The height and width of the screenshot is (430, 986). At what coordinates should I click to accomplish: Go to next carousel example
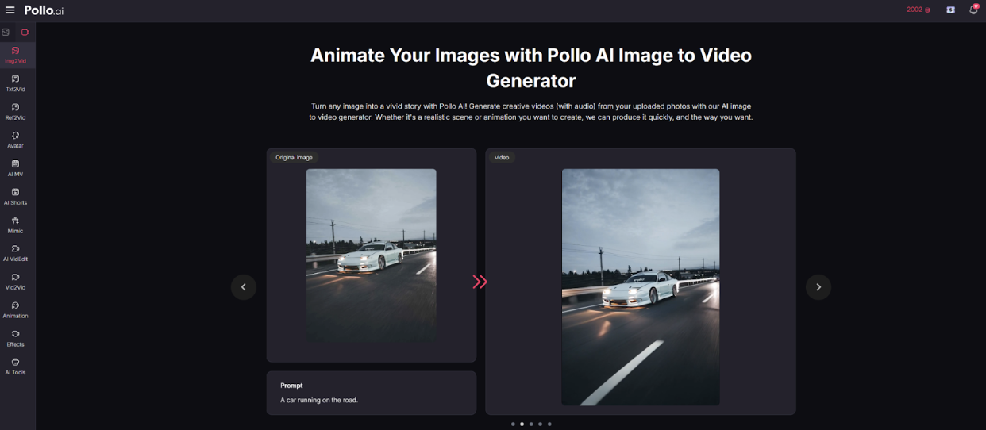(818, 287)
